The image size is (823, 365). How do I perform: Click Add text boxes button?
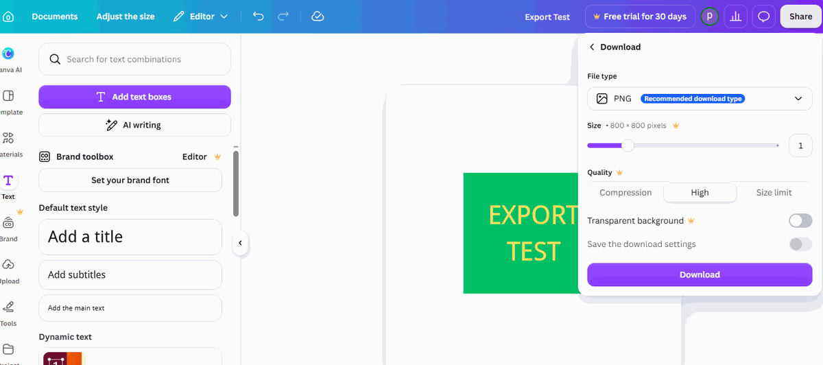[134, 97]
